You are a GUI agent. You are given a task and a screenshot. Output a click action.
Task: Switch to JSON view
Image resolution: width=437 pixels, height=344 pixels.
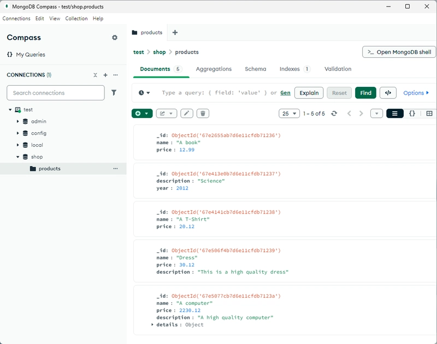pyautogui.click(x=412, y=114)
